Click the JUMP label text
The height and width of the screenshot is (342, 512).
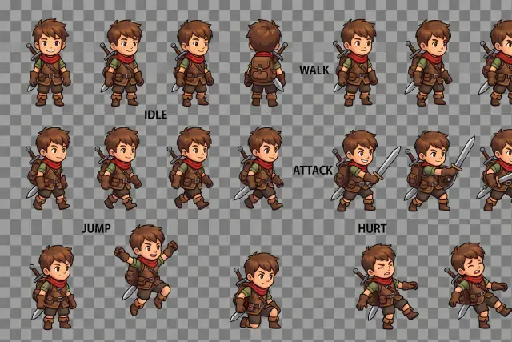(x=96, y=228)
